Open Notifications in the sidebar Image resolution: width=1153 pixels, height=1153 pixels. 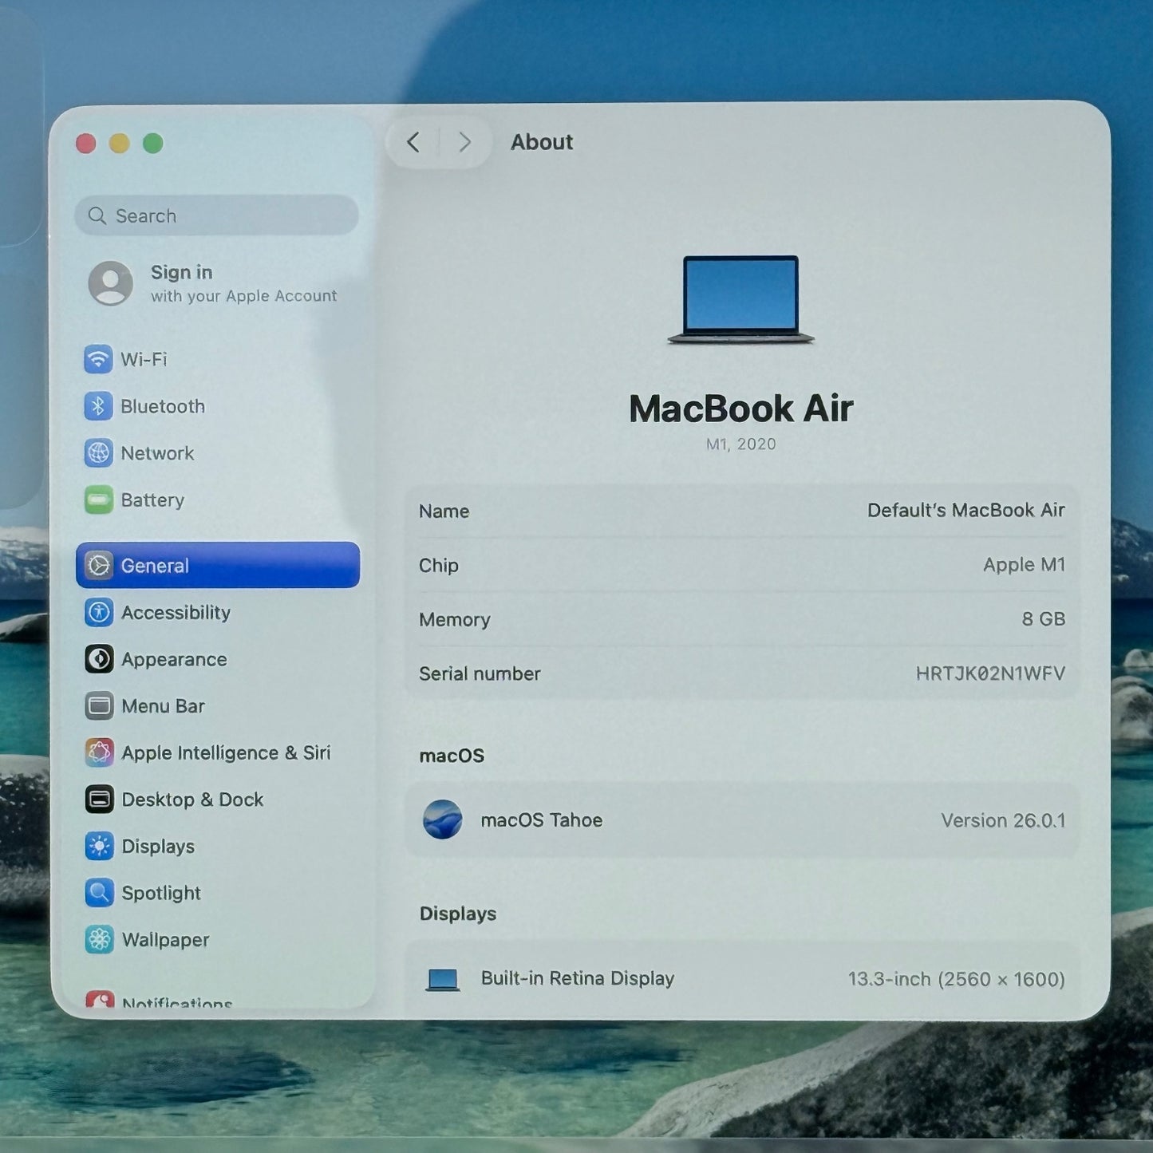pyautogui.click(x=176, y=1001)
